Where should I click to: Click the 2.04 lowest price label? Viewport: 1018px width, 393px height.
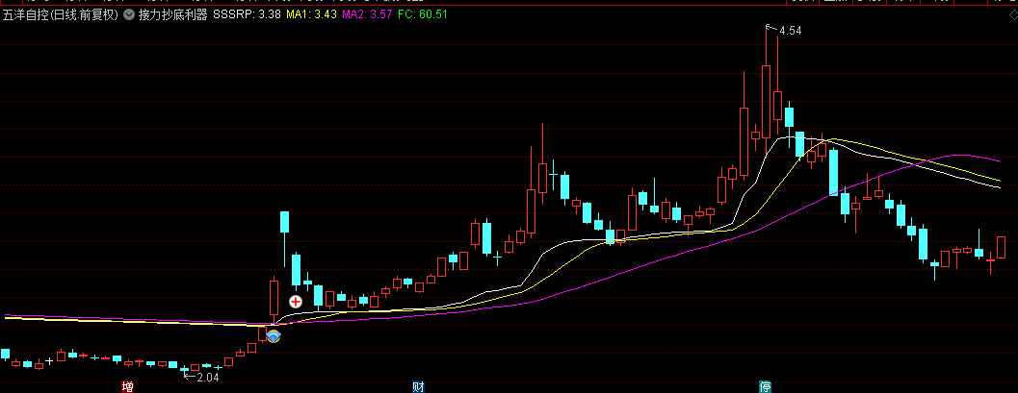pos(207,377)
